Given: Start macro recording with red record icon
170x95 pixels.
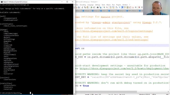Looking at the screenshot, I should tap(139, 7).
